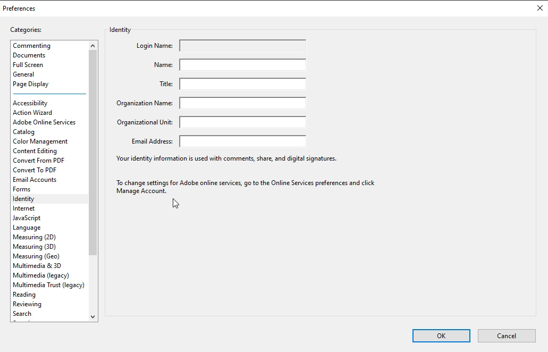This screenshot has height=352, width=548.
Task: Click inside the Title field
Action: pos(242,84)
